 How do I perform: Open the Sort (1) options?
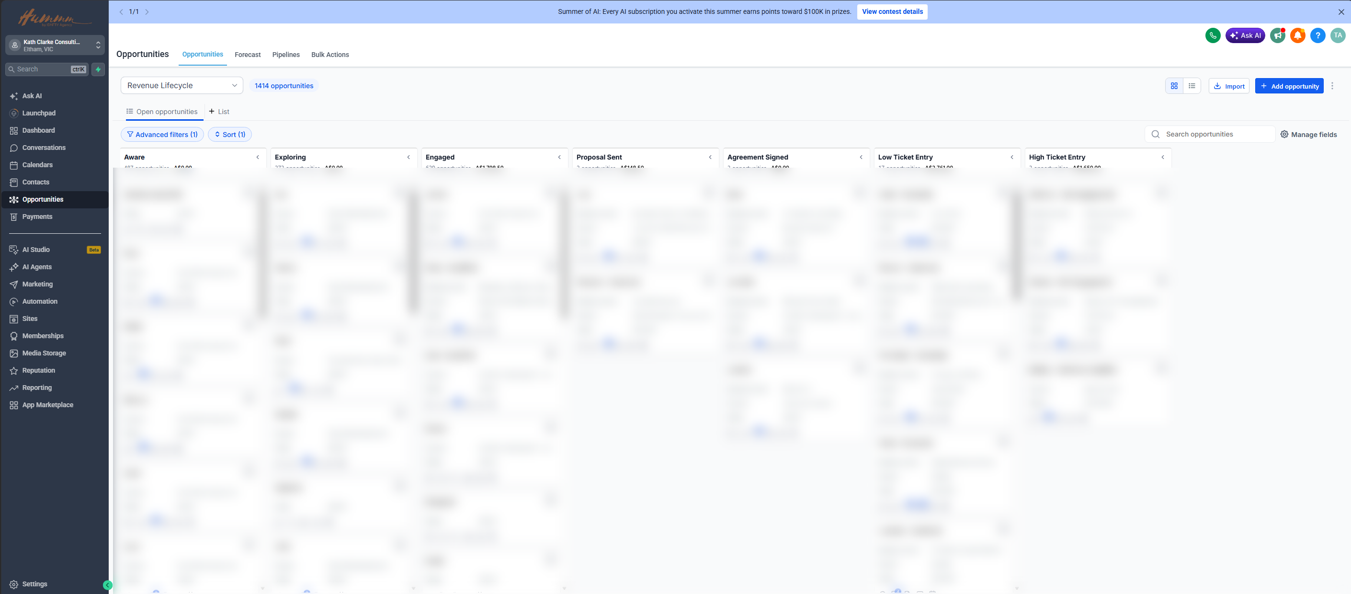point(230,135)
